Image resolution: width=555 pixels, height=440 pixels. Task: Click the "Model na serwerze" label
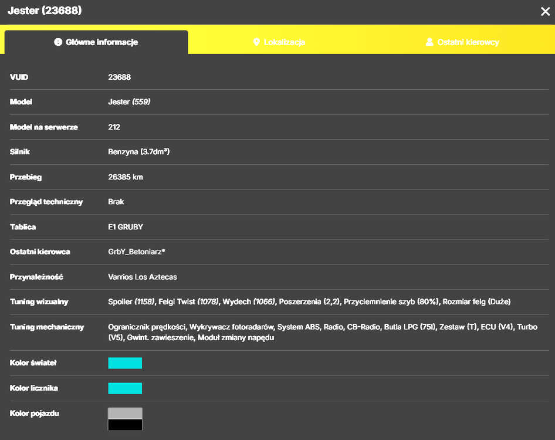pos(44,127)
